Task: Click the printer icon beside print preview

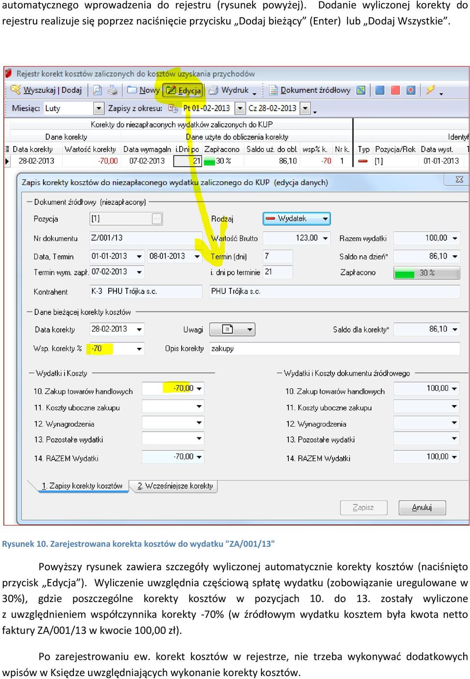Action: 113,90
